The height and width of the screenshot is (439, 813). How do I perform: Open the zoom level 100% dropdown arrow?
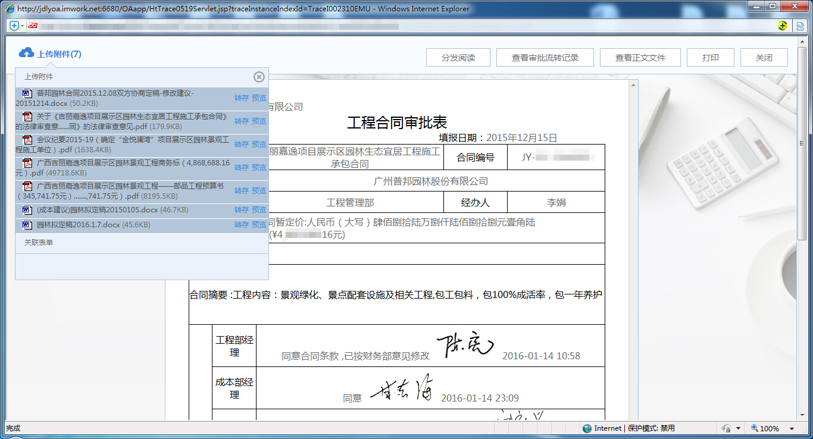(x=792, y=428)
